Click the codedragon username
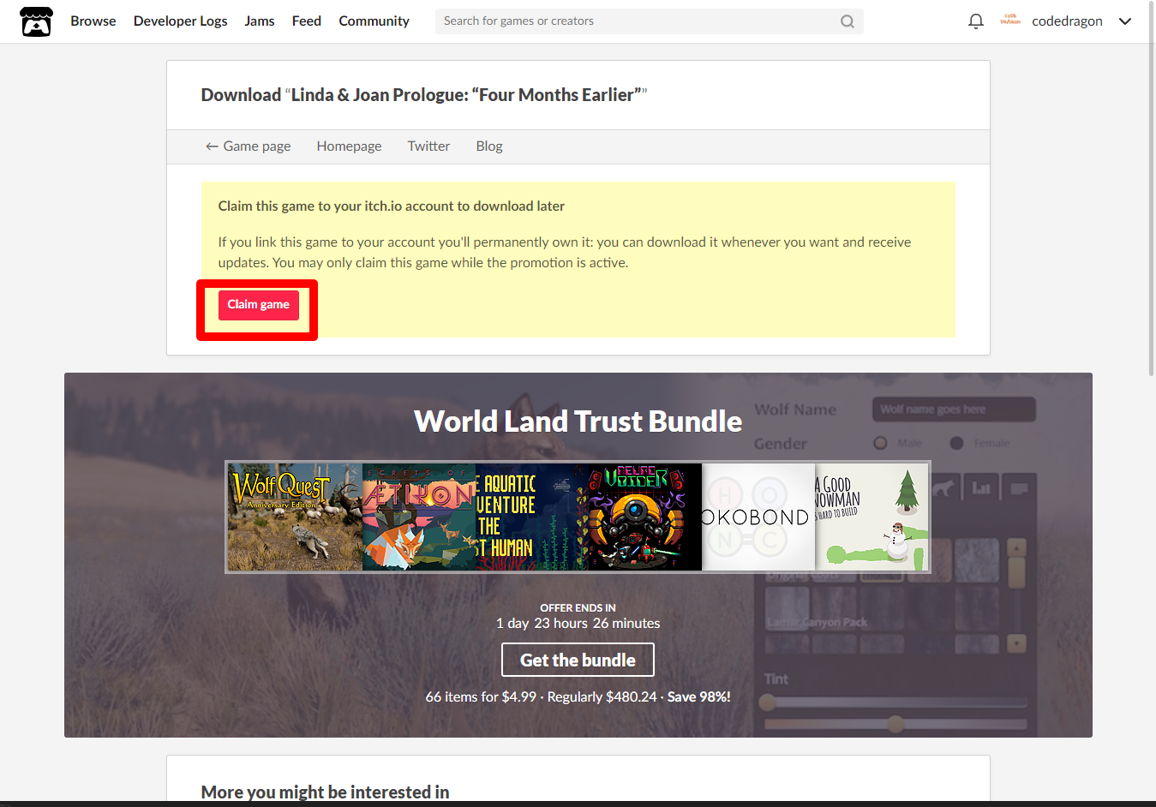Screen dimensions: 1156x807 pos(1067,21)
